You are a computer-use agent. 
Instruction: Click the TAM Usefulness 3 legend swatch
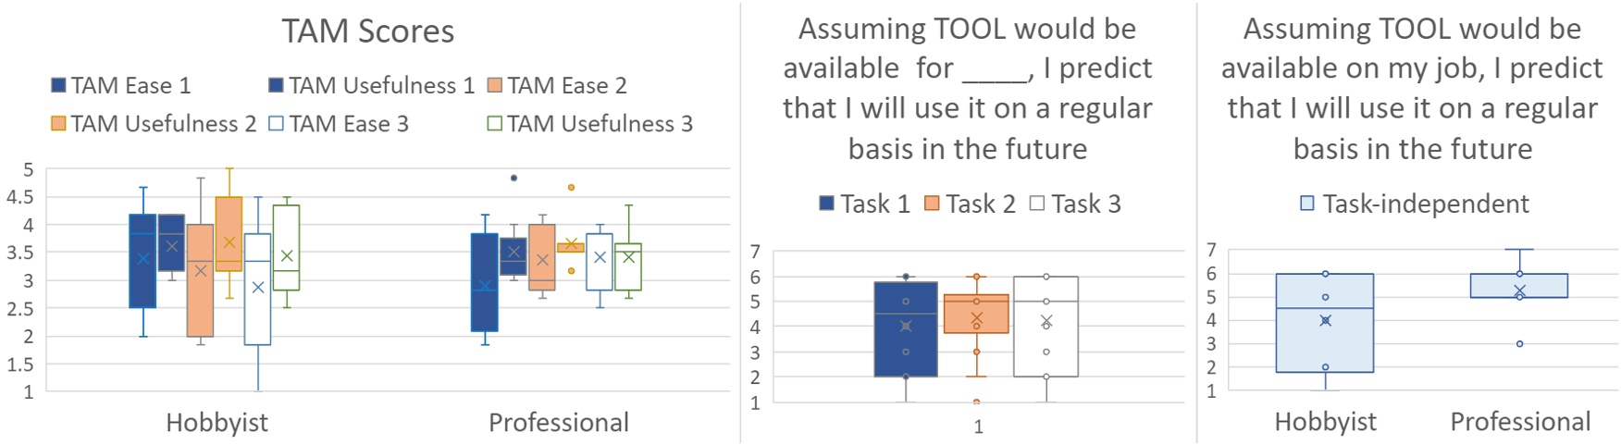click(x=495, y=124)
